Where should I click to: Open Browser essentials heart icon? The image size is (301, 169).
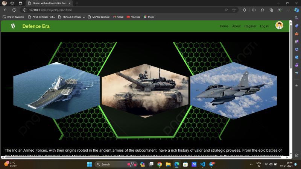pyautogui.click(x=280, y=10)
